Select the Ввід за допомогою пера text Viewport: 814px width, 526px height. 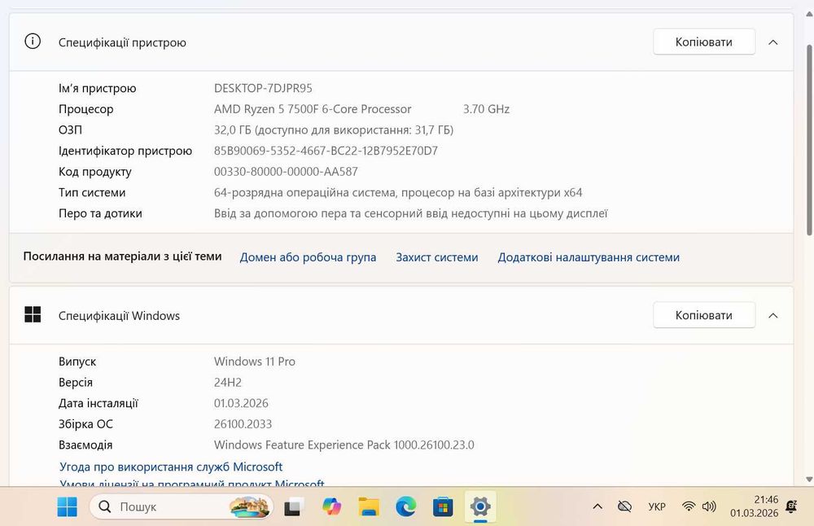410,213
